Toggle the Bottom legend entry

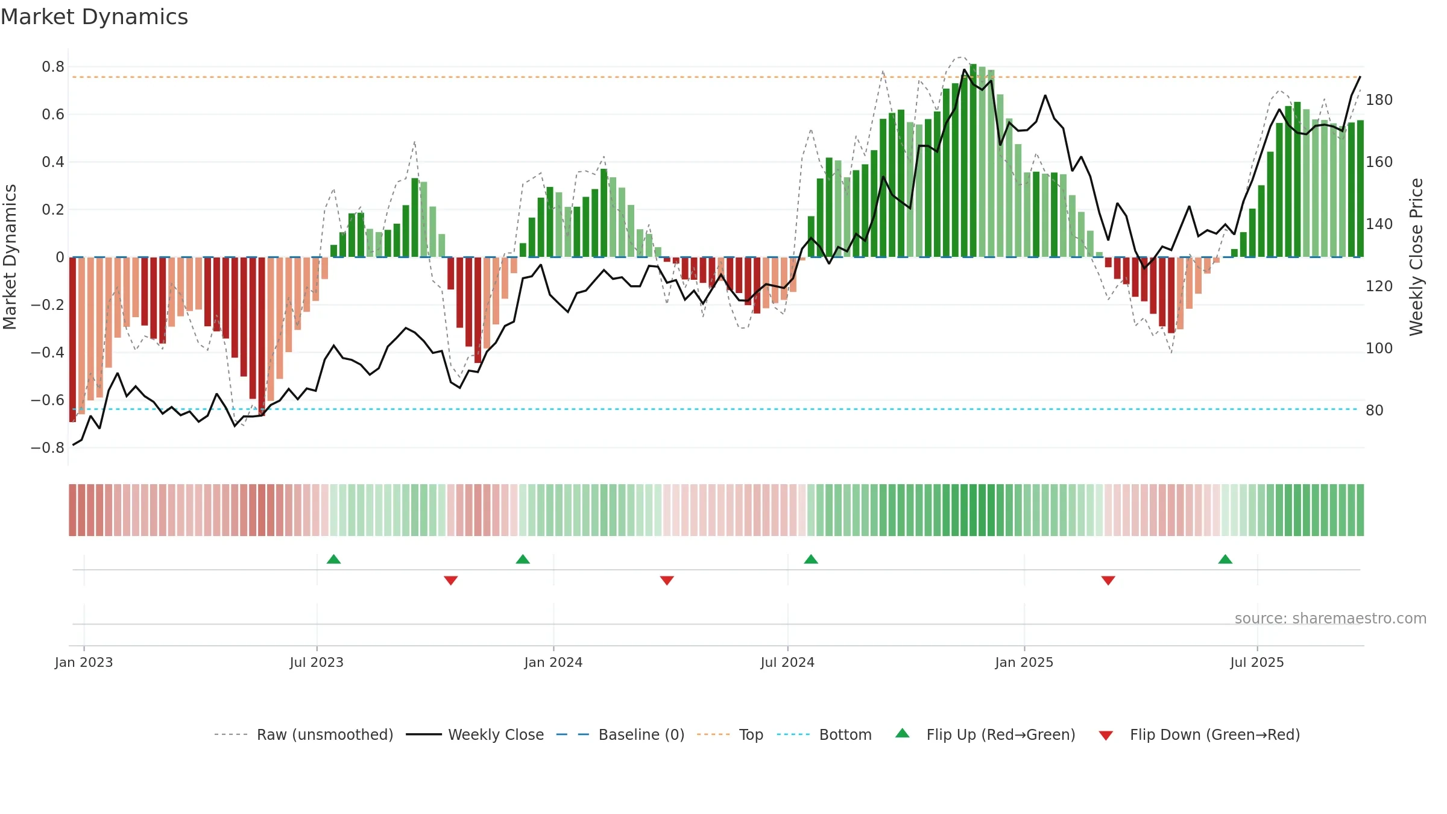click(824, 734)
